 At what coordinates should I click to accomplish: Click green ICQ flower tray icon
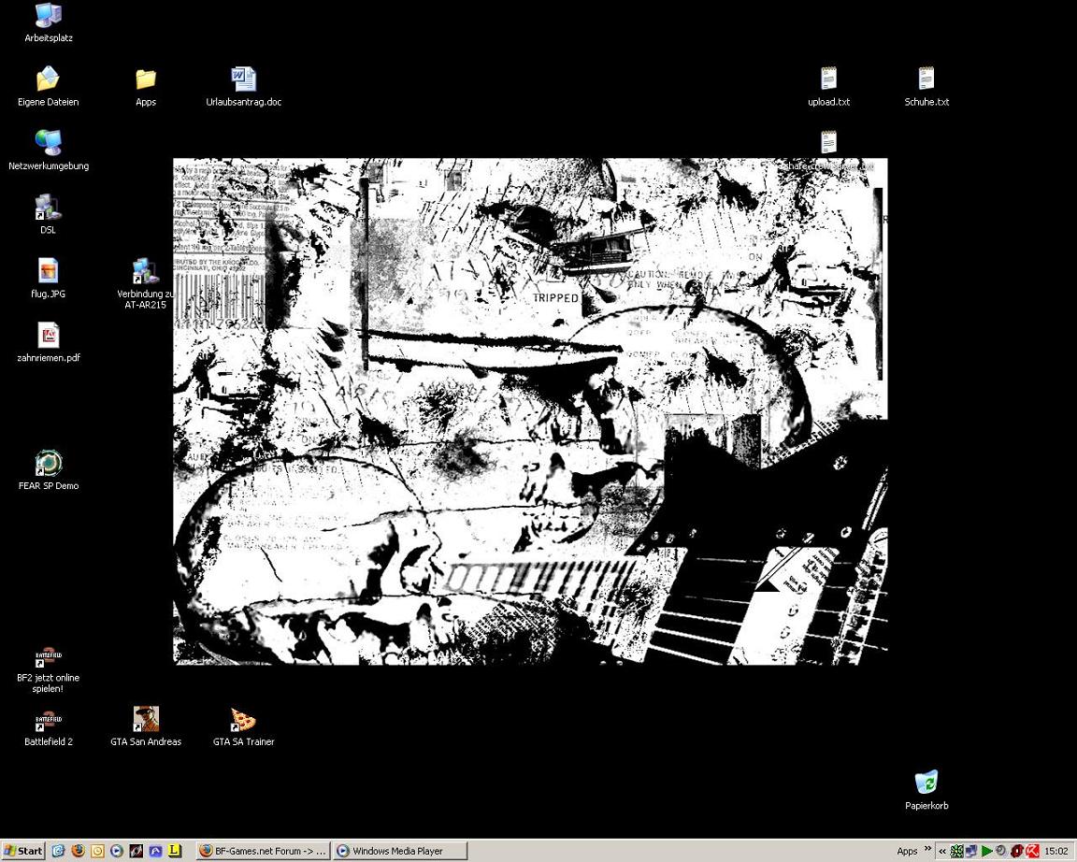coord(956,851)
